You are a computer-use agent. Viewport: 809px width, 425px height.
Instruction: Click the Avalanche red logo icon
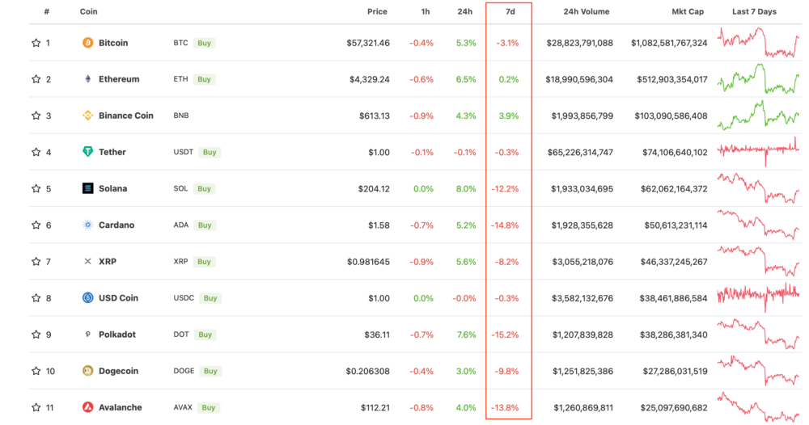tap(88, 407)
